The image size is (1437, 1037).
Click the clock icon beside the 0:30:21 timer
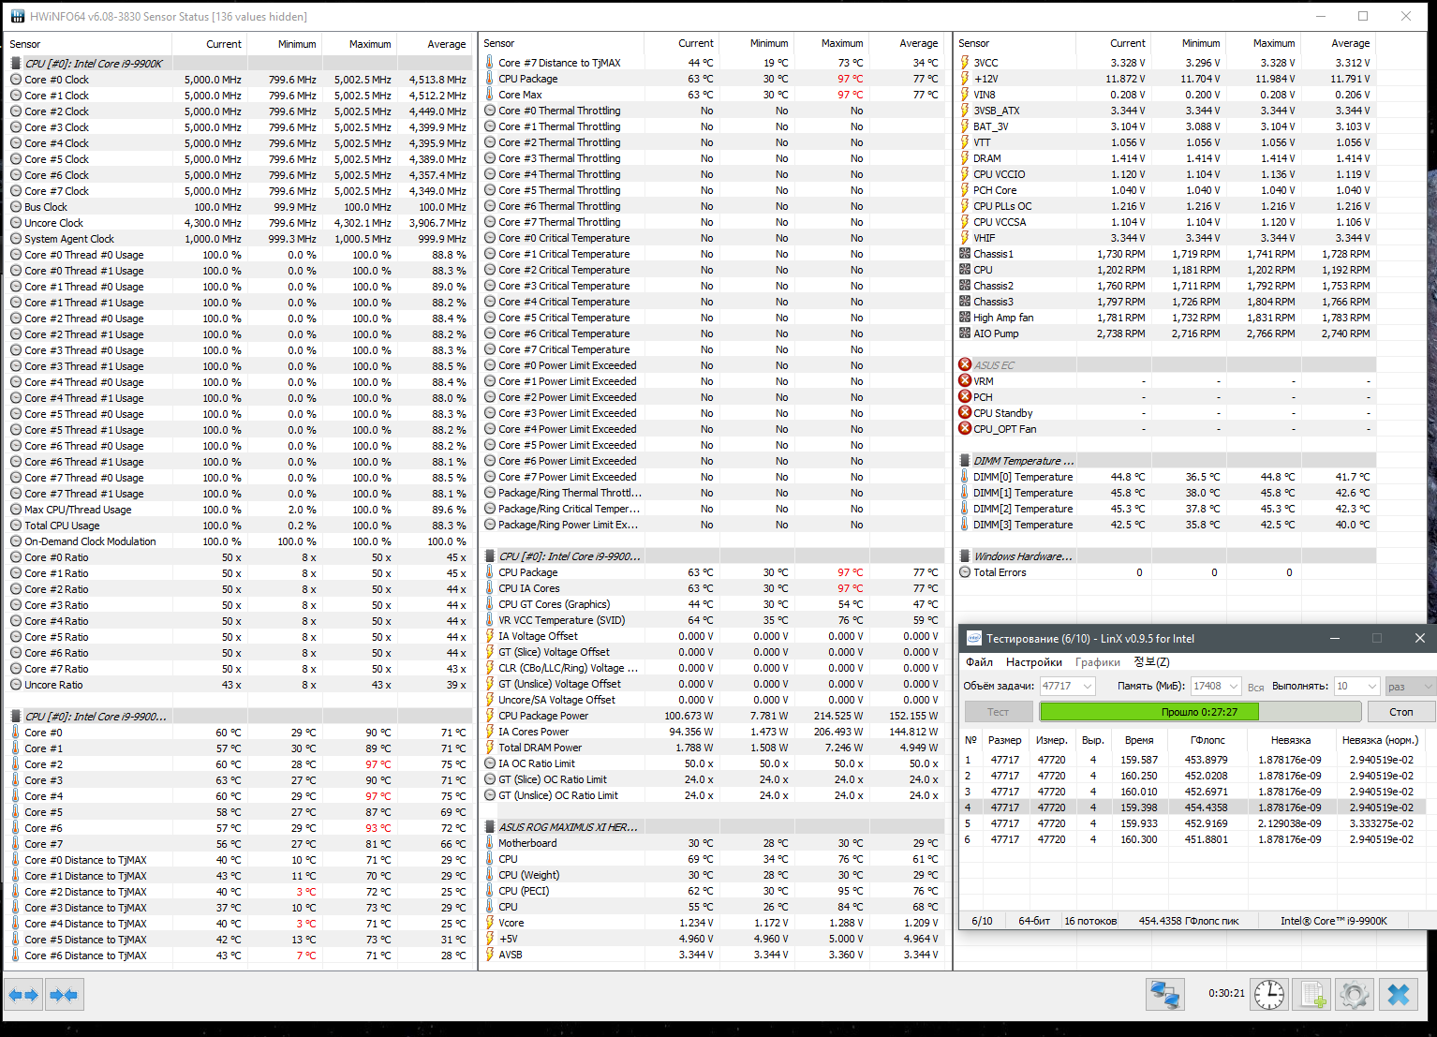1269,994
